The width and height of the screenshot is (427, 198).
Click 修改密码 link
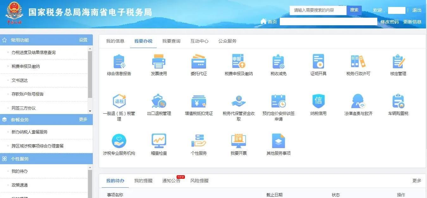coord(390,22)
